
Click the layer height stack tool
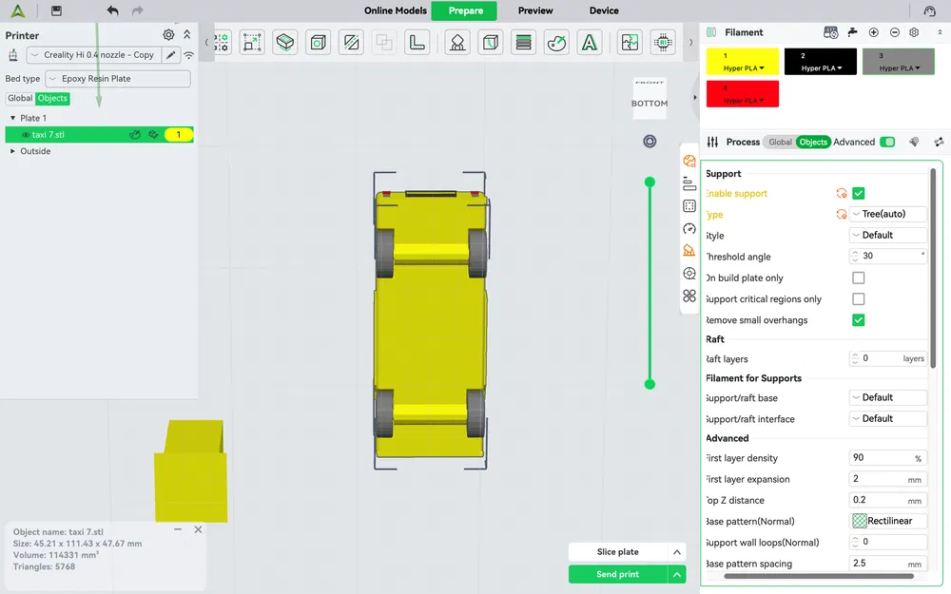tap(523, 43)
